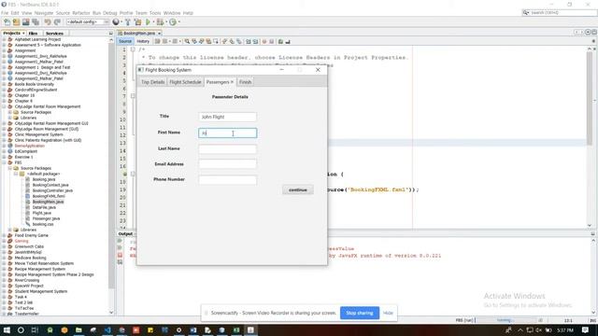Click Hide link in sharing bar
The image size is (598, 336).
pos(388,313)
